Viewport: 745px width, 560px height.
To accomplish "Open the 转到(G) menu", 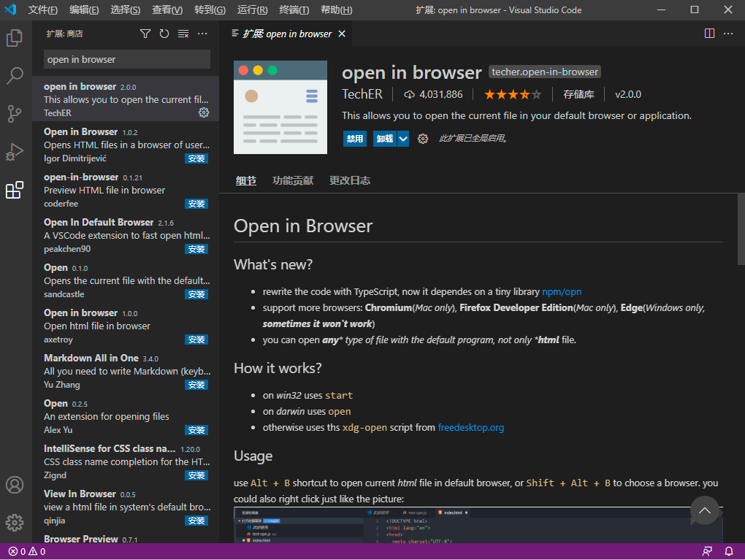I will [210, 10].
